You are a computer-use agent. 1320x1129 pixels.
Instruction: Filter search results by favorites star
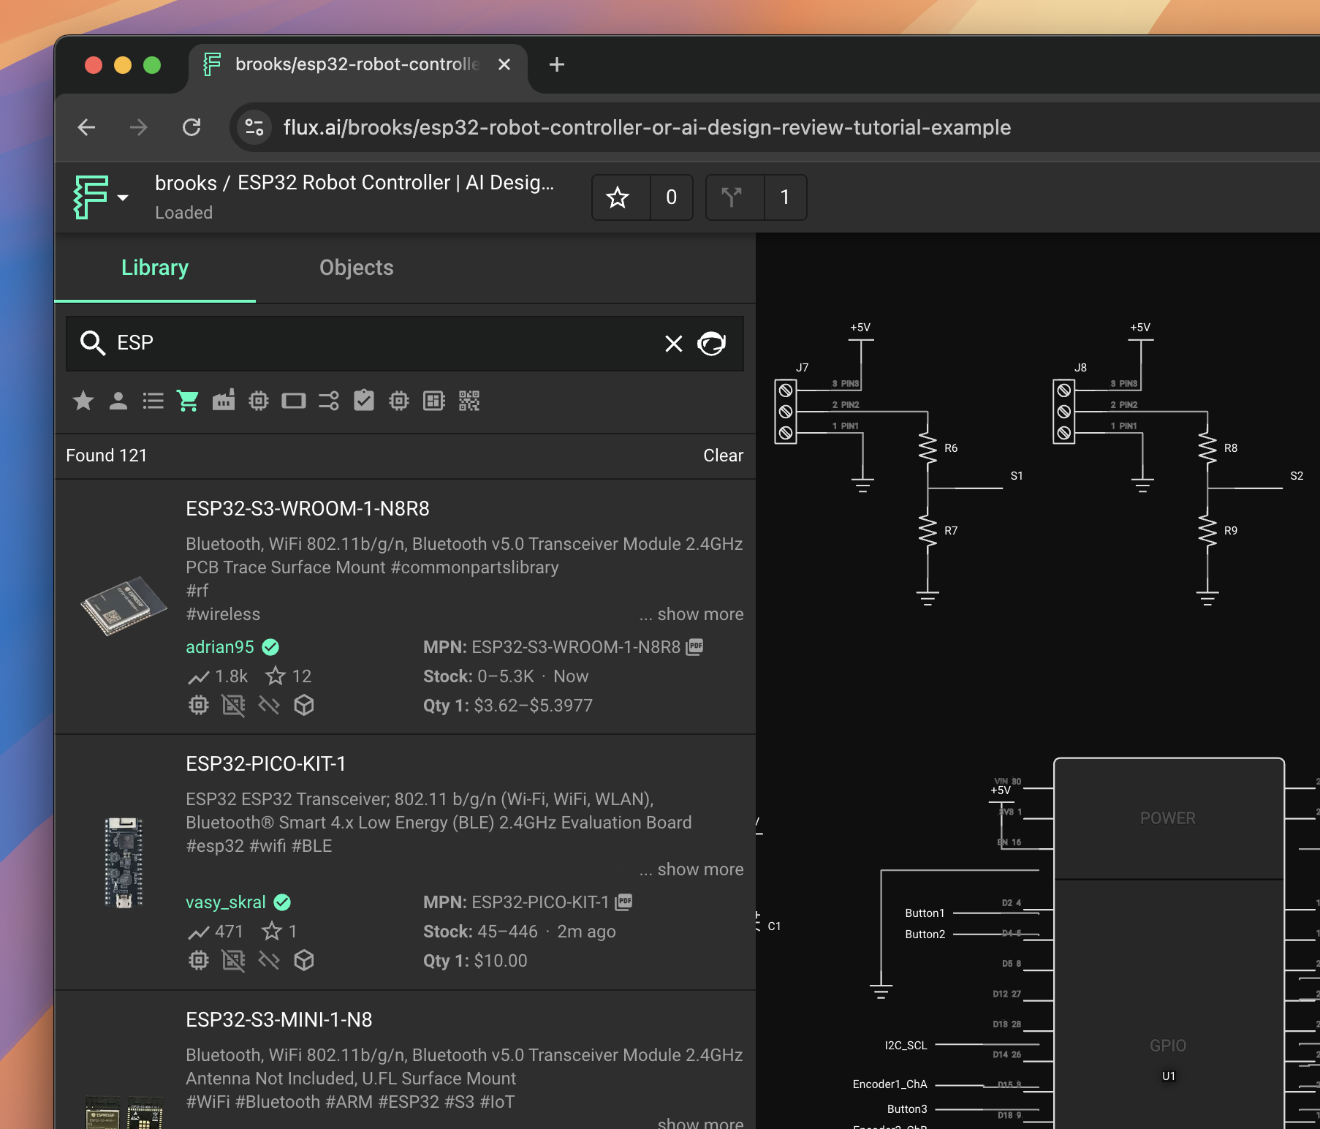(x=83, y=401)
